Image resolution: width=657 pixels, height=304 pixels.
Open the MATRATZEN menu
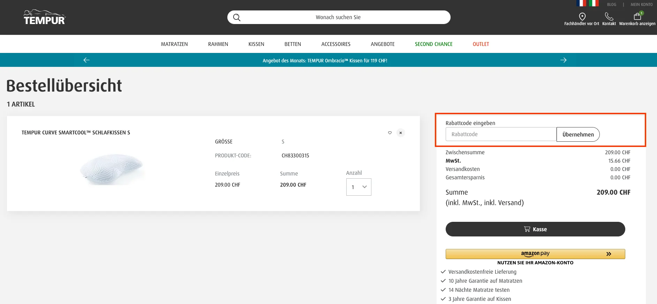[174, 44]
